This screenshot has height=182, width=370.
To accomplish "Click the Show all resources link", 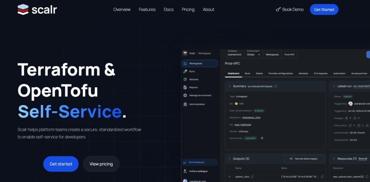I will 363,159.
